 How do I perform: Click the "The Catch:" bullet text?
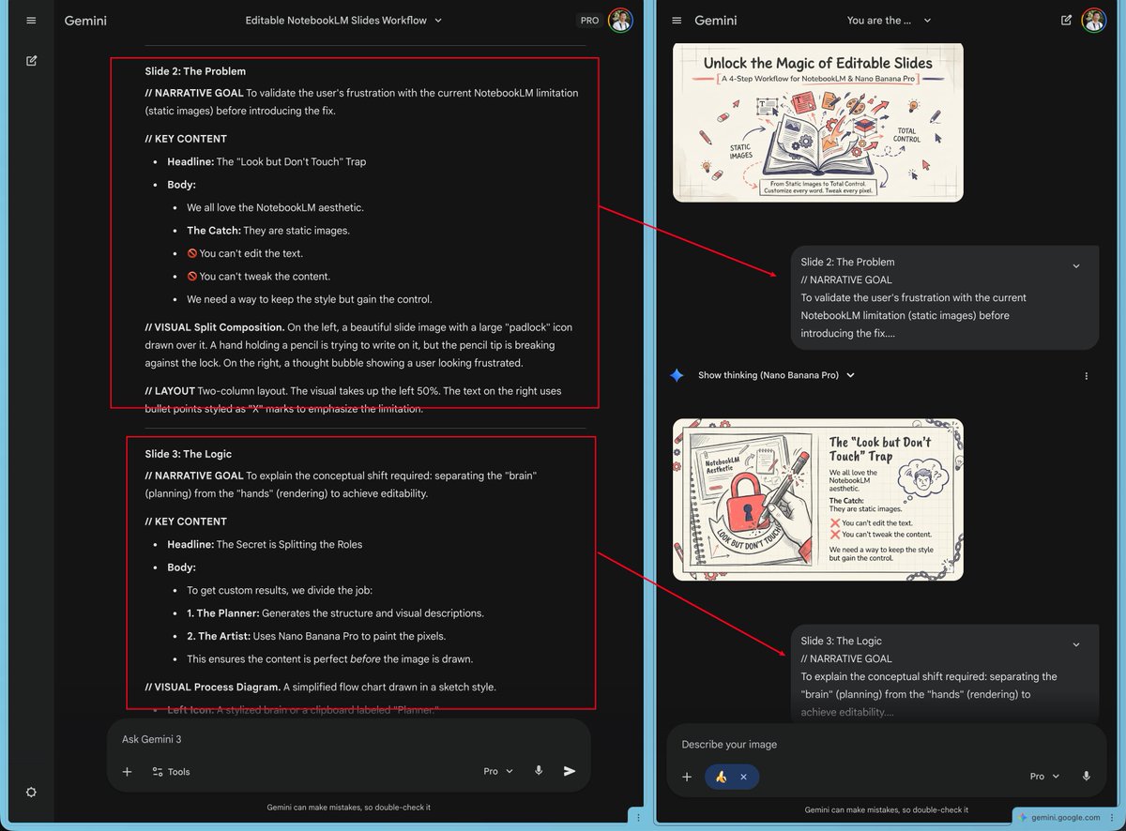click(x=268, y=231)
